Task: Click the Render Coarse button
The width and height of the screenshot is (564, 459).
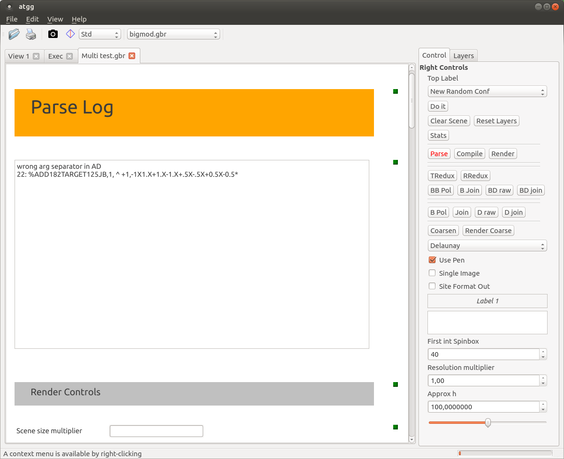Action: click(x=488, y=231)
